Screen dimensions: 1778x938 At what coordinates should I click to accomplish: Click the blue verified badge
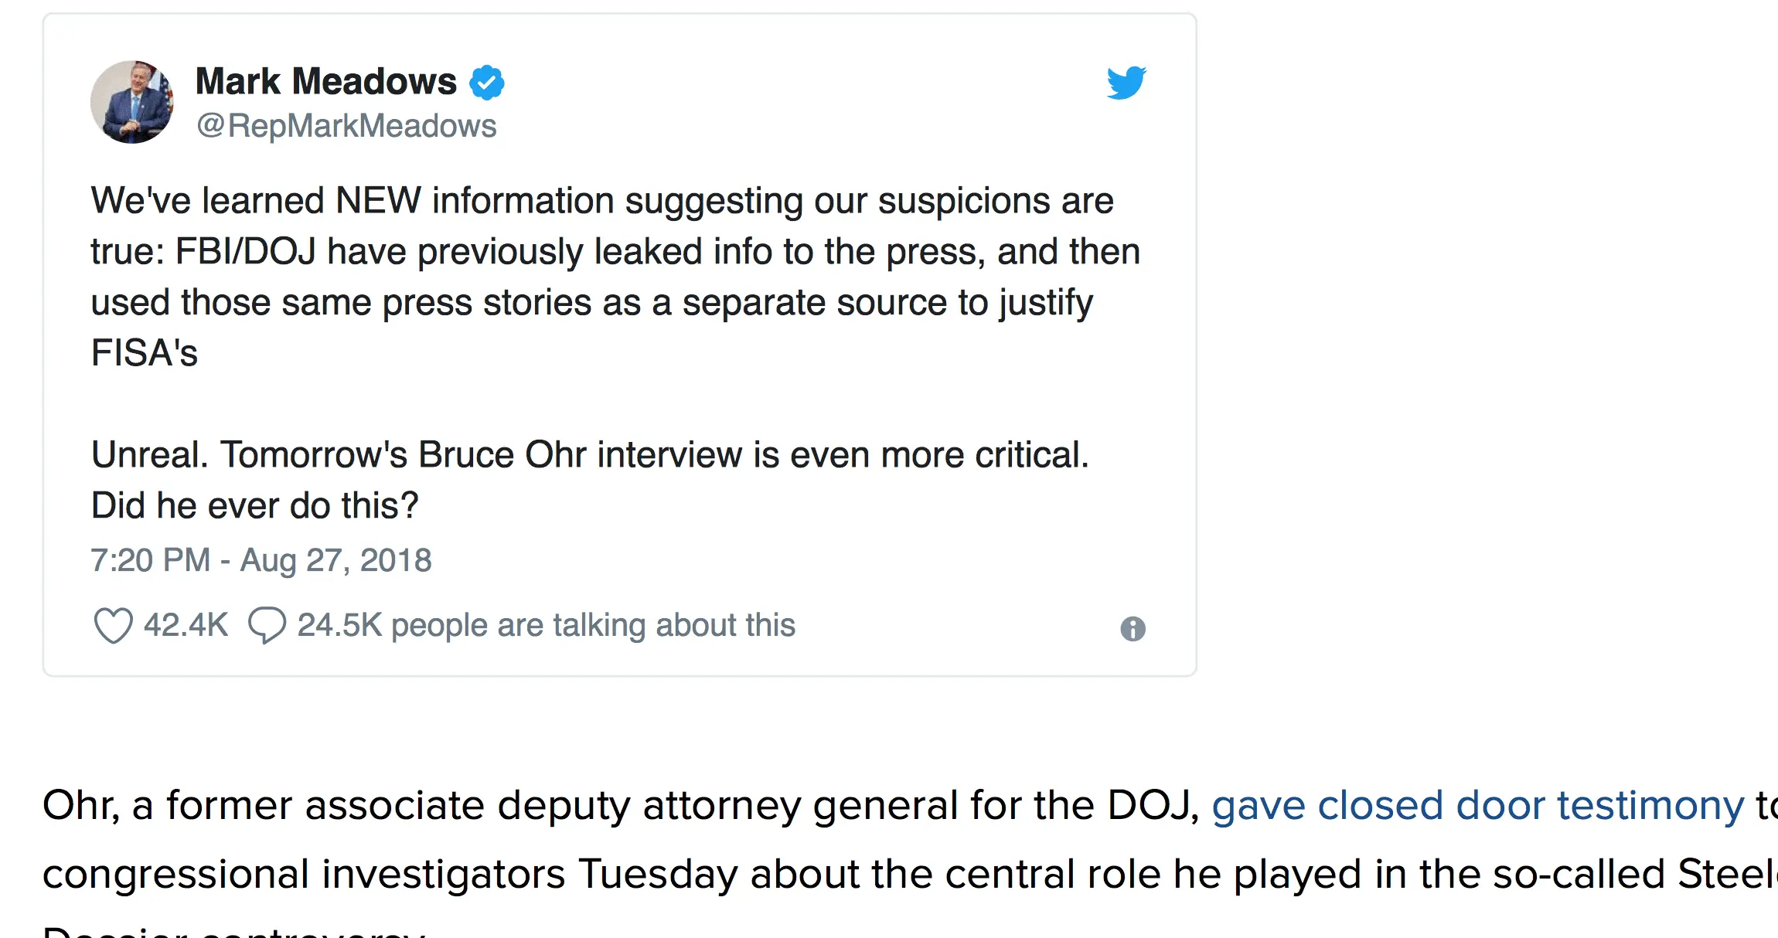487,83
